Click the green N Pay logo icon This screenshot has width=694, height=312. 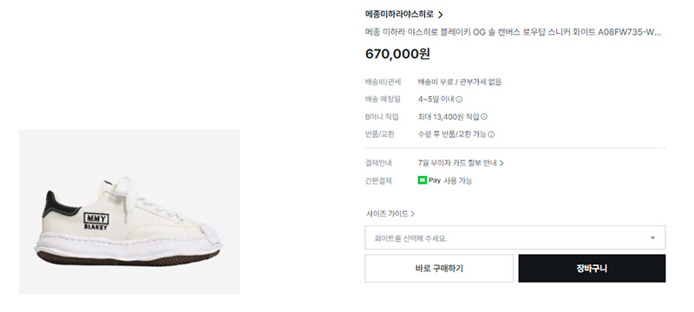tap(422, 180)
